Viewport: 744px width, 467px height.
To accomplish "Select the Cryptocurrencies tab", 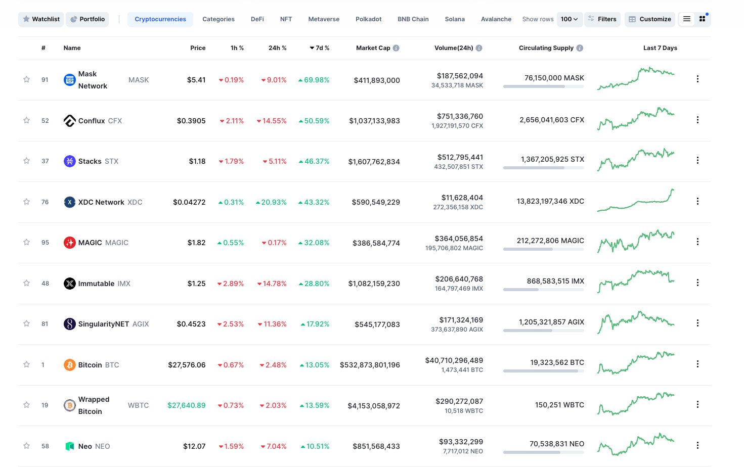I will pyautogui.click(x=160, y=19).
